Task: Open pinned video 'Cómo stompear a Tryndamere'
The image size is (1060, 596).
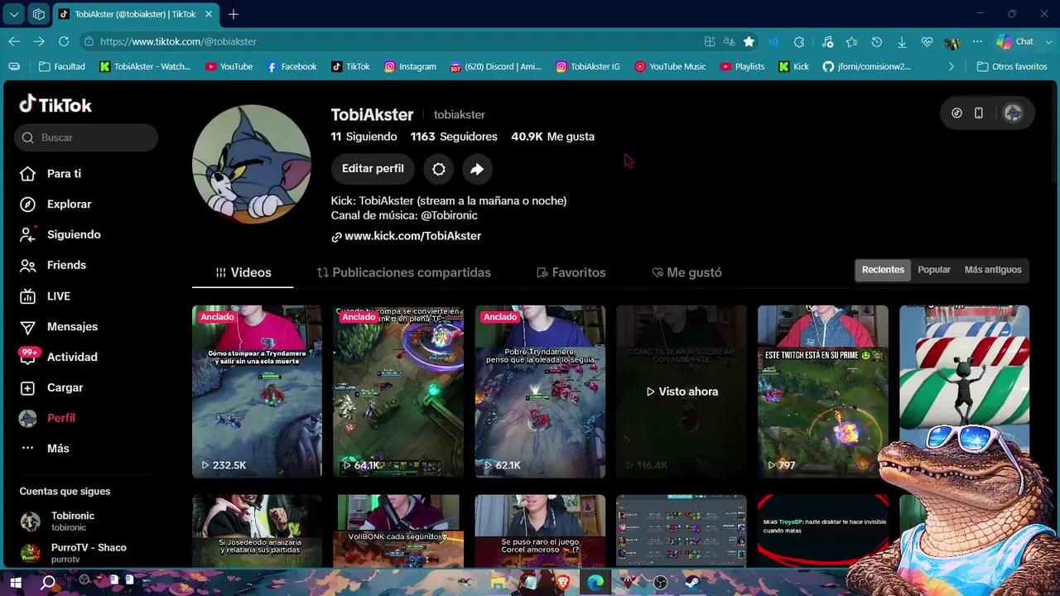Action: tap(257, 392)
